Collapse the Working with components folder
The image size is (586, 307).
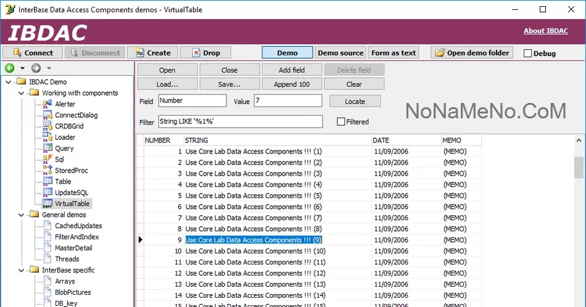[x=21, y=93]
